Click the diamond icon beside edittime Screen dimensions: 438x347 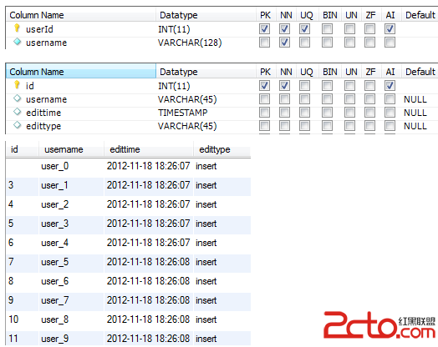point(17,112)
